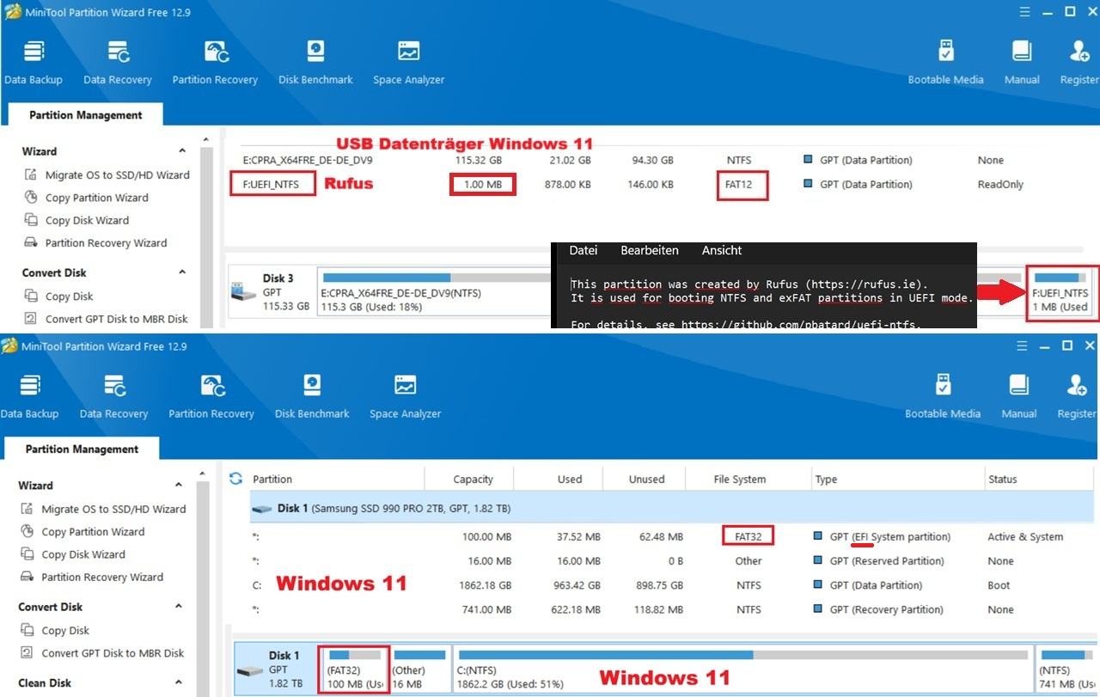Click the C:(NTFS) 1862.2 GB block in Disk 1 map
This screenshot has height=697, width=1100.
[742, 670]
